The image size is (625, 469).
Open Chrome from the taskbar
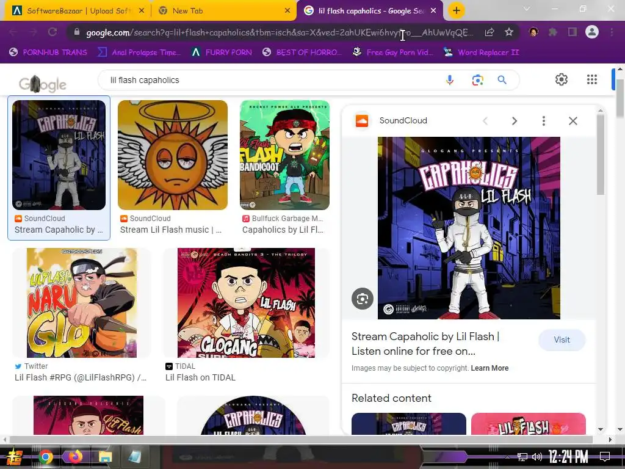(x=45, y=457)
